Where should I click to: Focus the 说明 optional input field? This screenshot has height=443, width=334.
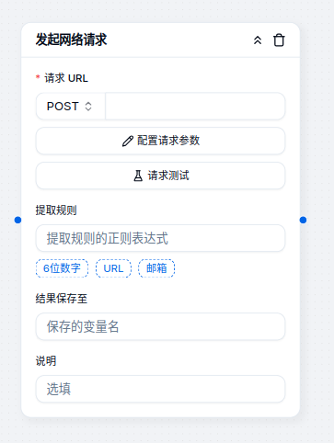(x=160, y=389)
